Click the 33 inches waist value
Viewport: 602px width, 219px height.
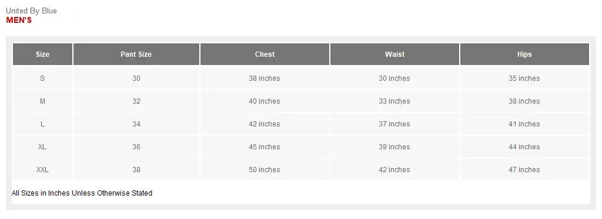[394, 101]
